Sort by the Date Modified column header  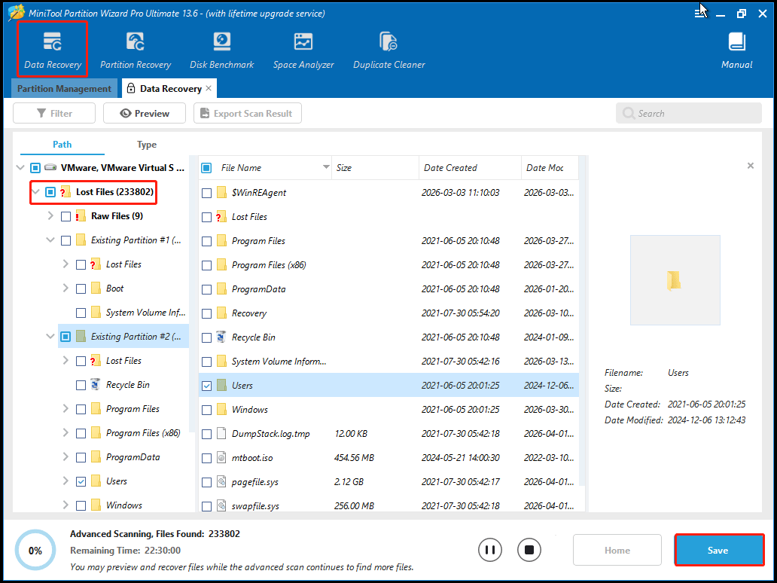[550, 167]
